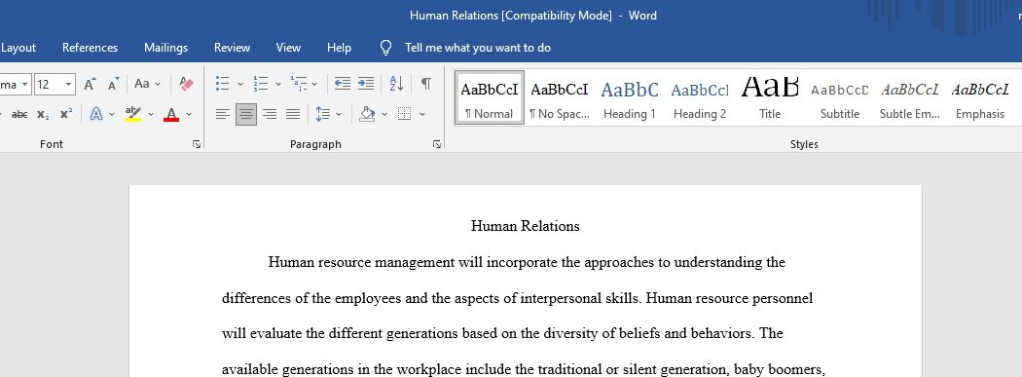The height and width of the screenshot is (377, 1022).
Task: Toggle paragraph marks display
Action: coord(425,84)
